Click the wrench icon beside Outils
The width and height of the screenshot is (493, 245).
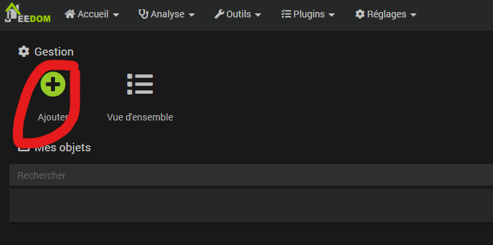coord(219,14)
